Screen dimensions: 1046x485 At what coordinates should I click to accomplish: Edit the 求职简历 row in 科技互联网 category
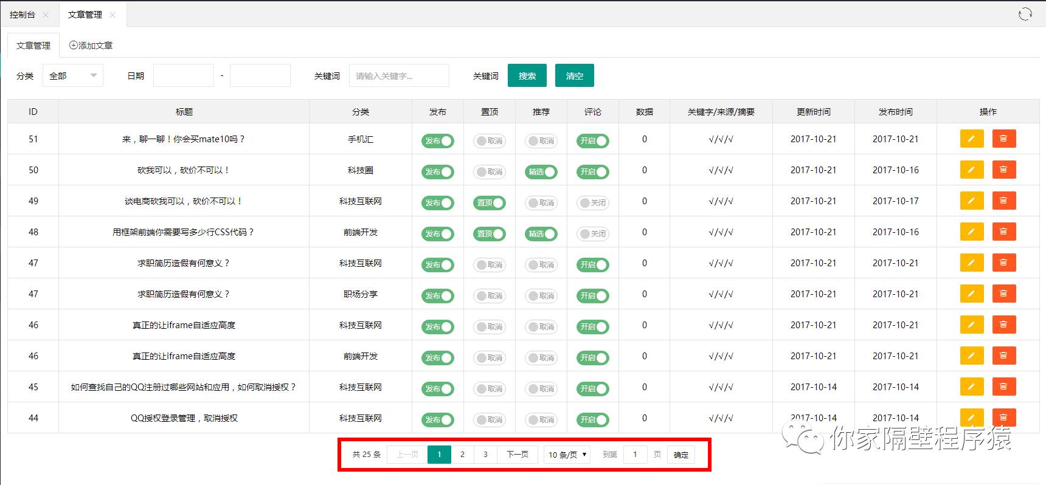(x=971, y=263)
